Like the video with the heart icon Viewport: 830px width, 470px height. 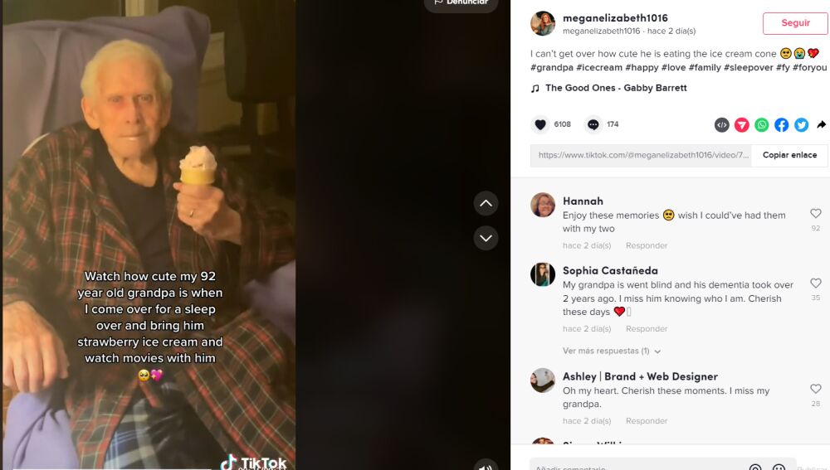click(540, 124)
